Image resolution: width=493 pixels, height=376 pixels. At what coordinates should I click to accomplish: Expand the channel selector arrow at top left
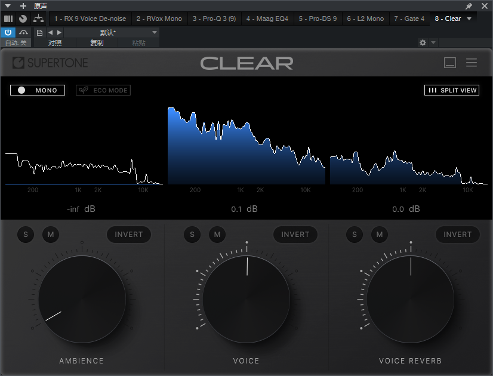pos(7,6)
